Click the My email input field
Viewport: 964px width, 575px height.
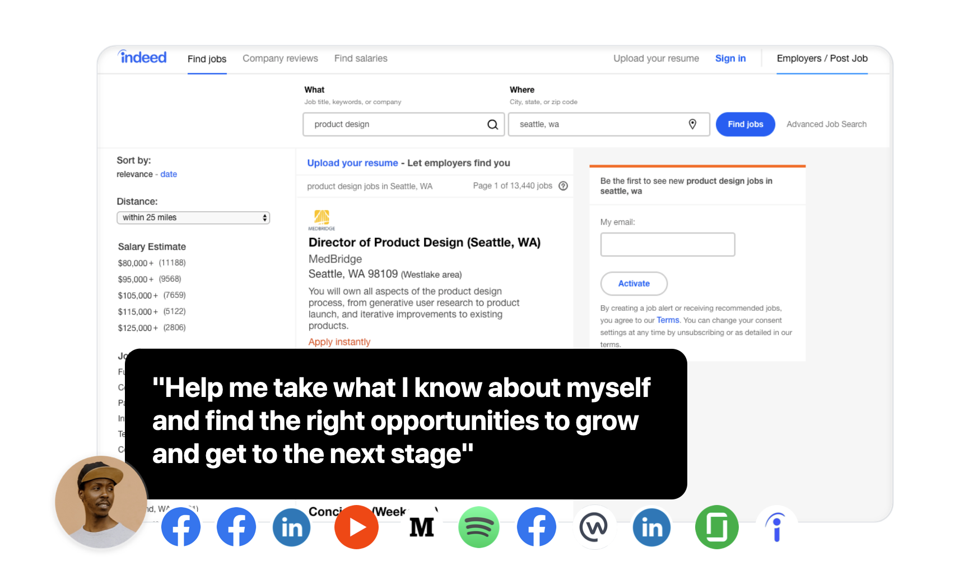pyautogui.click(x=667, y=245)
